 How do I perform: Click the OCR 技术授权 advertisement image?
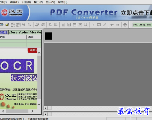19,79
